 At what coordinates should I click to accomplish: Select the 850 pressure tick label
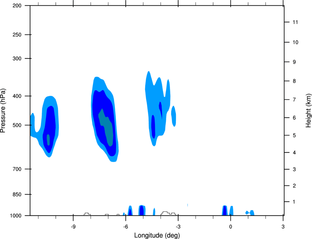coord(17,195)
